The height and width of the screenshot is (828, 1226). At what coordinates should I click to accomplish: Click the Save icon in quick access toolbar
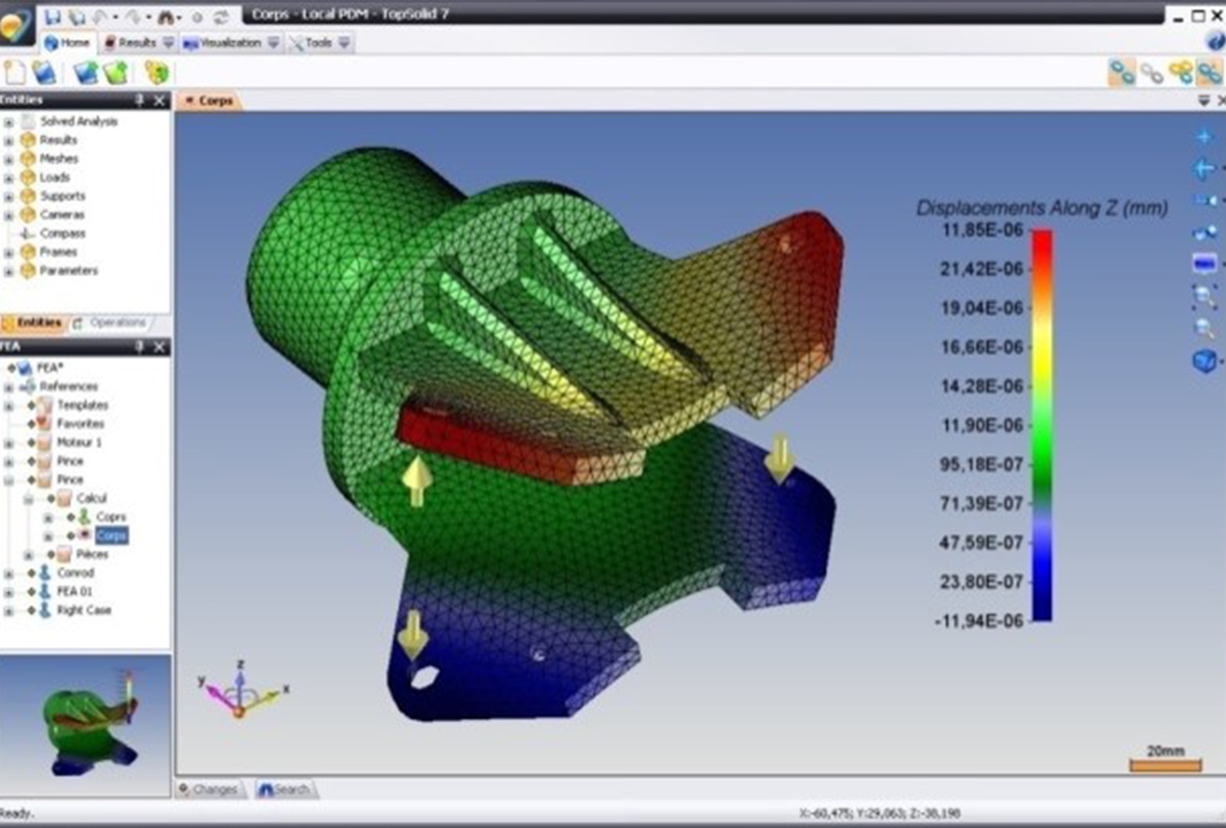click(x=53, y=17)
